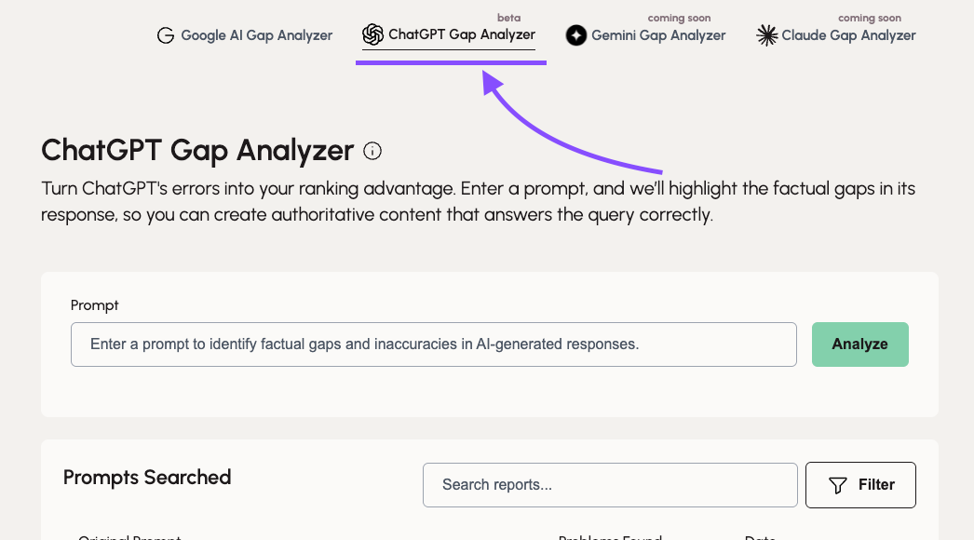Click the Gemini star icon
Viewport: 974px width, 540px height.
[x=575, y=35]
